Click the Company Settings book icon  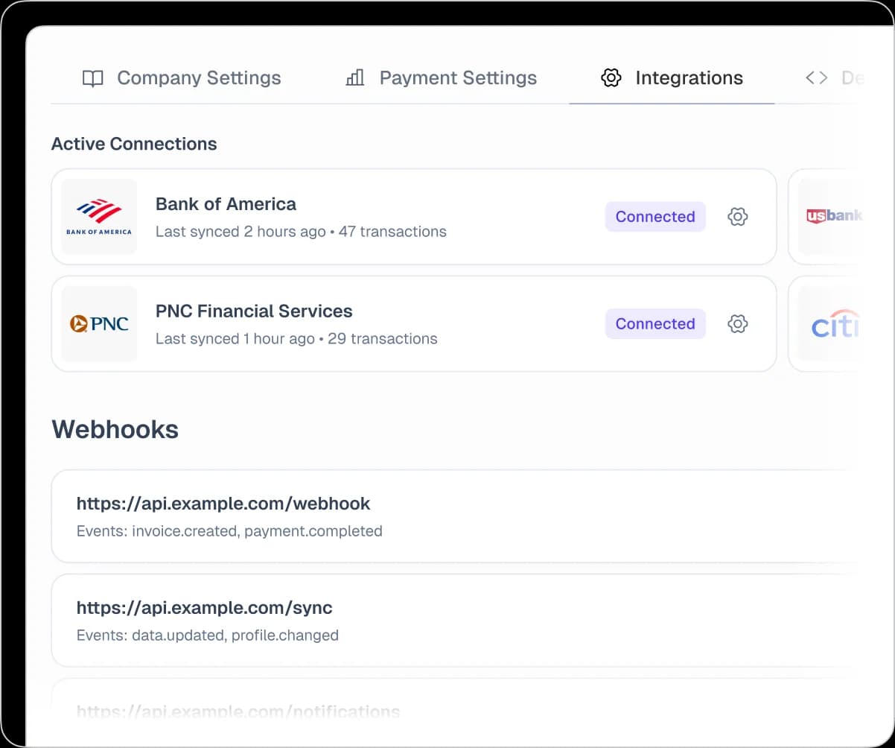(92, 77)
